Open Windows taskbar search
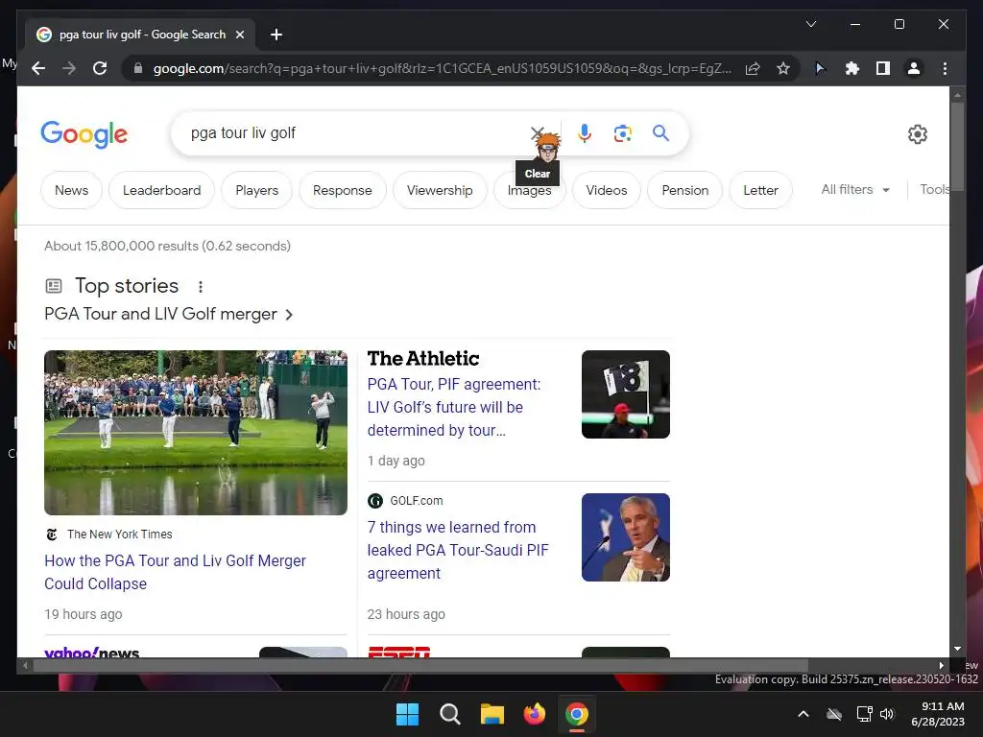Image resolution: width=983 pixels, height=737 pixels. point(449,714)
